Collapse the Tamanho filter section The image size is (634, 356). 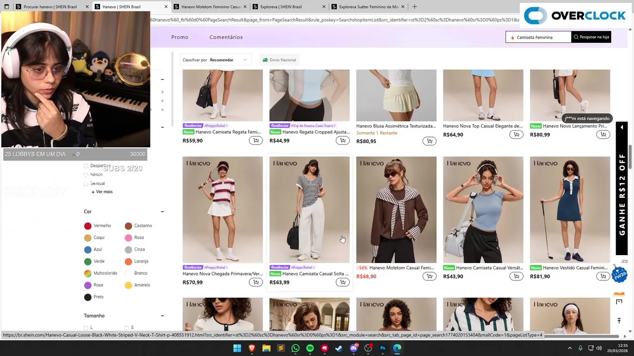162,315
